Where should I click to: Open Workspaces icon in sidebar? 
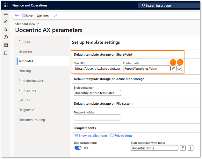5,45
